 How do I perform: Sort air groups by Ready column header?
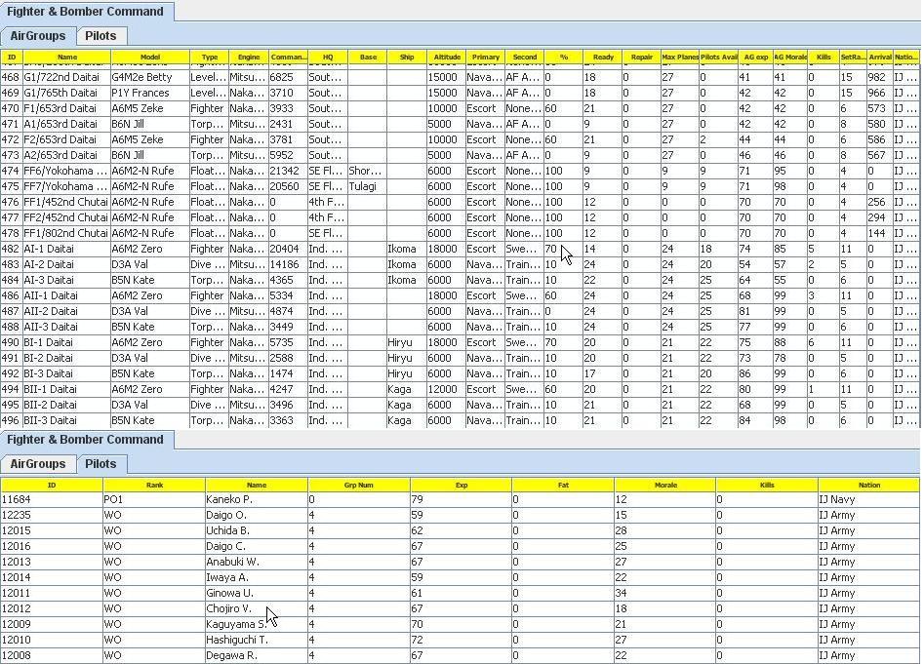pos(603,58)
